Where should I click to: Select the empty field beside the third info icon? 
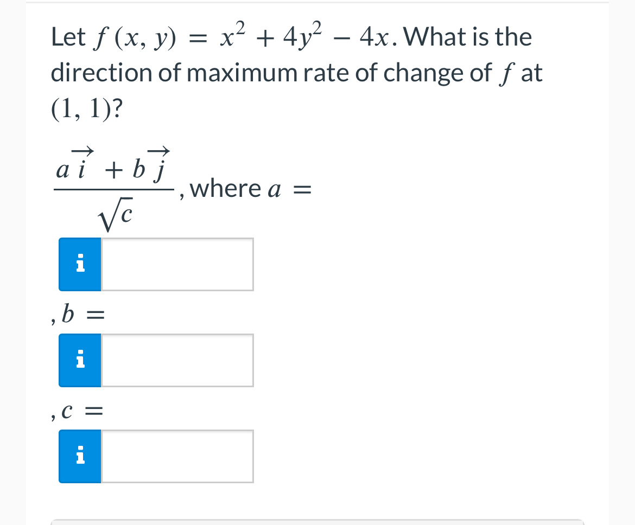(177, 456)
